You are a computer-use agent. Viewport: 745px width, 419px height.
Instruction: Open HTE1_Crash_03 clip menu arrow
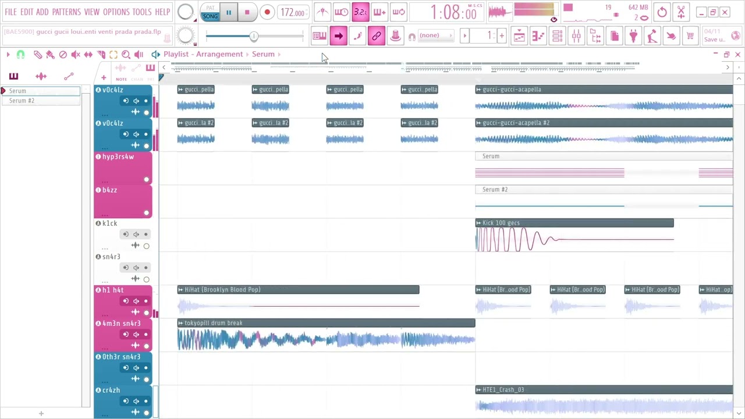click(478, 390)
